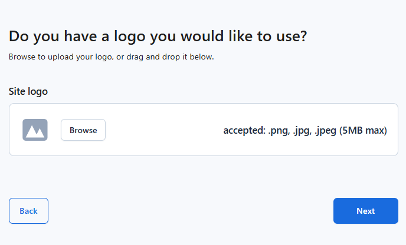Viewport: 406px width, 245px height.
Task: Click the Site logo label
Action: [x=28, y=92]
